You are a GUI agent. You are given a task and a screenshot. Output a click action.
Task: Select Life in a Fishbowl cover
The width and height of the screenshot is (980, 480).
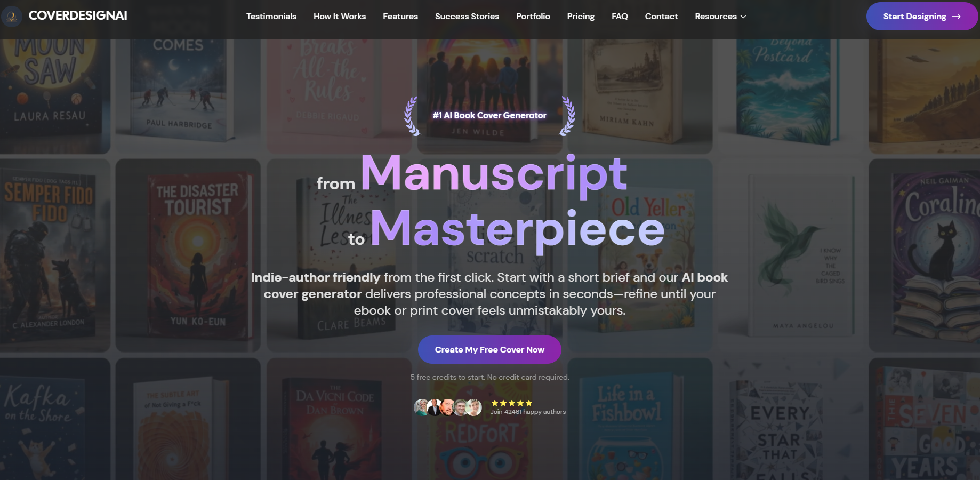tap(640, 419)
